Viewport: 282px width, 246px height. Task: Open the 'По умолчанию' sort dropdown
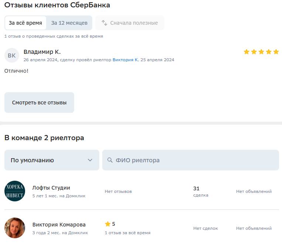tap(52, 160)
